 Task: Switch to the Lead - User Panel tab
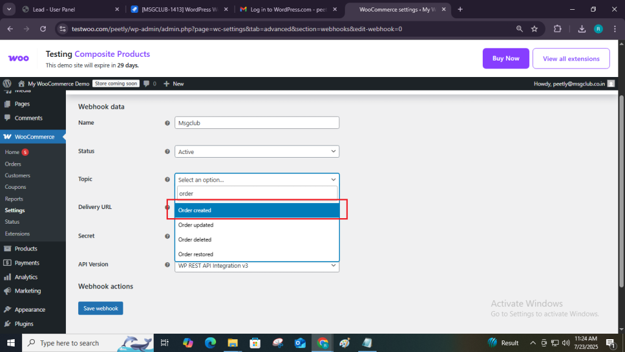point(70,9)
